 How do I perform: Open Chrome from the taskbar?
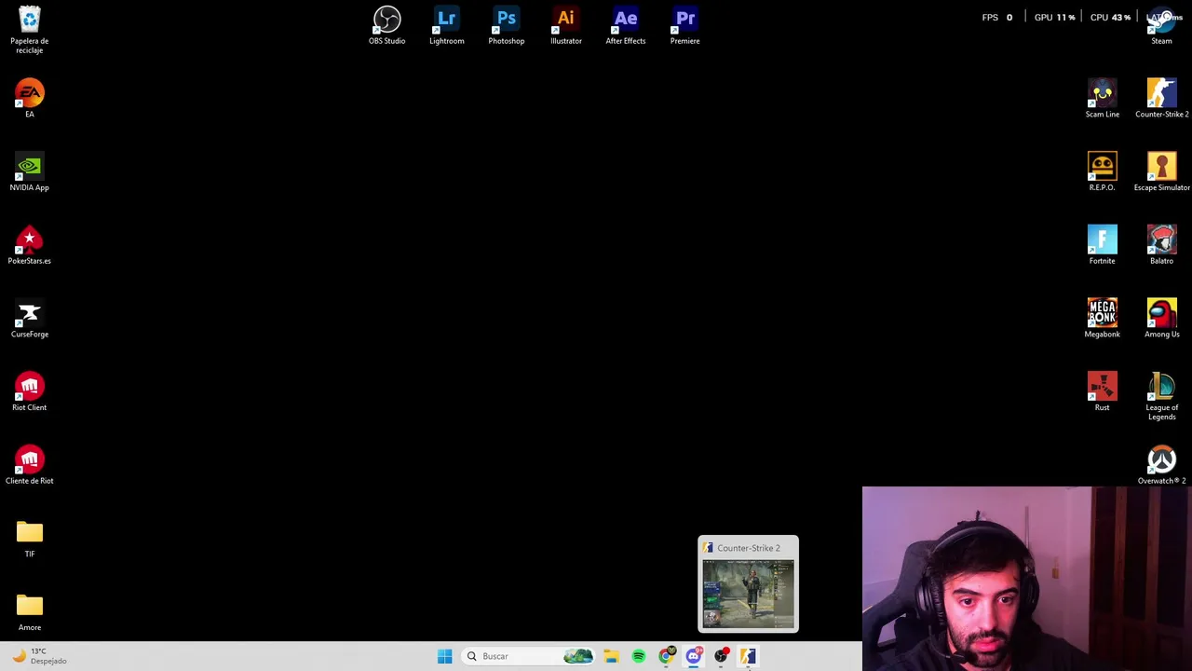[x=666, y=656]
